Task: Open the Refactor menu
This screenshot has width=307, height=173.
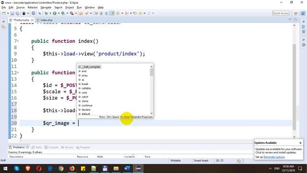Action: tap(33, 8)
